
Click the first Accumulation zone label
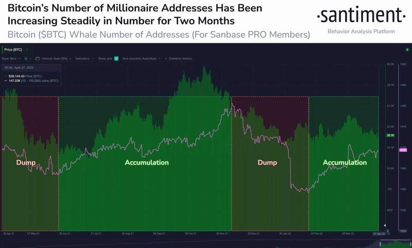147,163
